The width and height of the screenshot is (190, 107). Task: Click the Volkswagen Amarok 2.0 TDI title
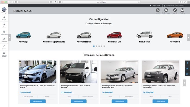click(x=159, y=87)
